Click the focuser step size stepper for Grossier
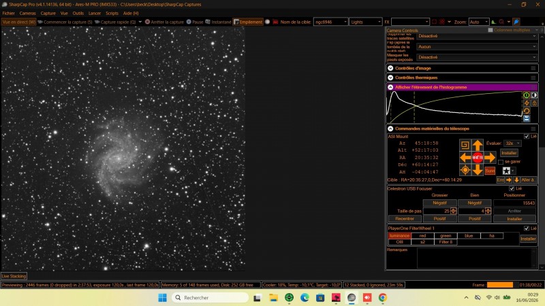 click(x=453, y=211)
